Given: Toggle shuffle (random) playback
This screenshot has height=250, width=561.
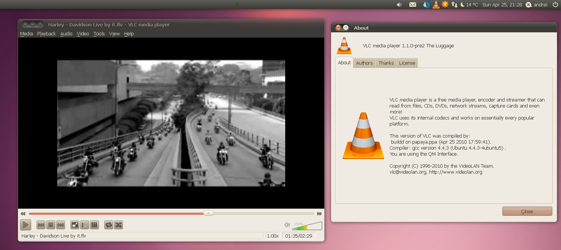Looking at the screenshot, I should point(119,225).
